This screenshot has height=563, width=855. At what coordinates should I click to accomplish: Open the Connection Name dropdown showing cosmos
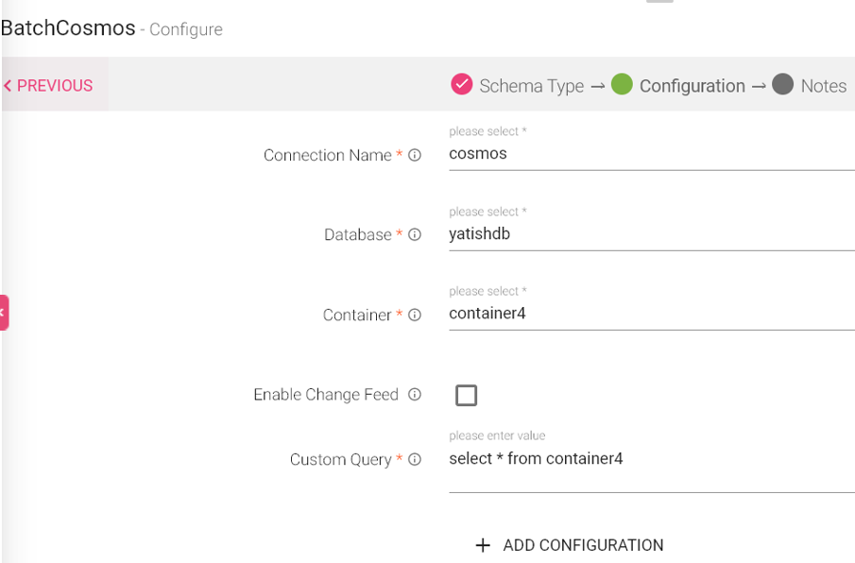[652, 154]
